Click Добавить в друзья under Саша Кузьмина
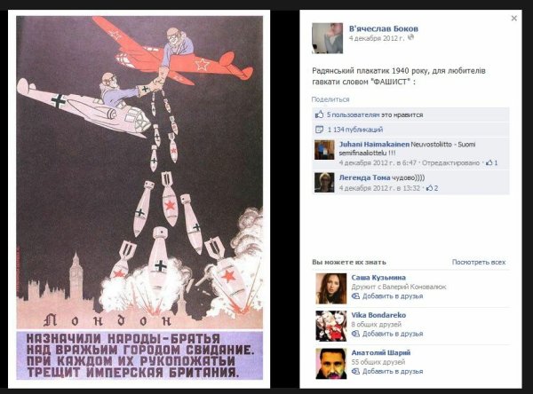This screenshot has width=533, height=394. click(x=393, y=296)
